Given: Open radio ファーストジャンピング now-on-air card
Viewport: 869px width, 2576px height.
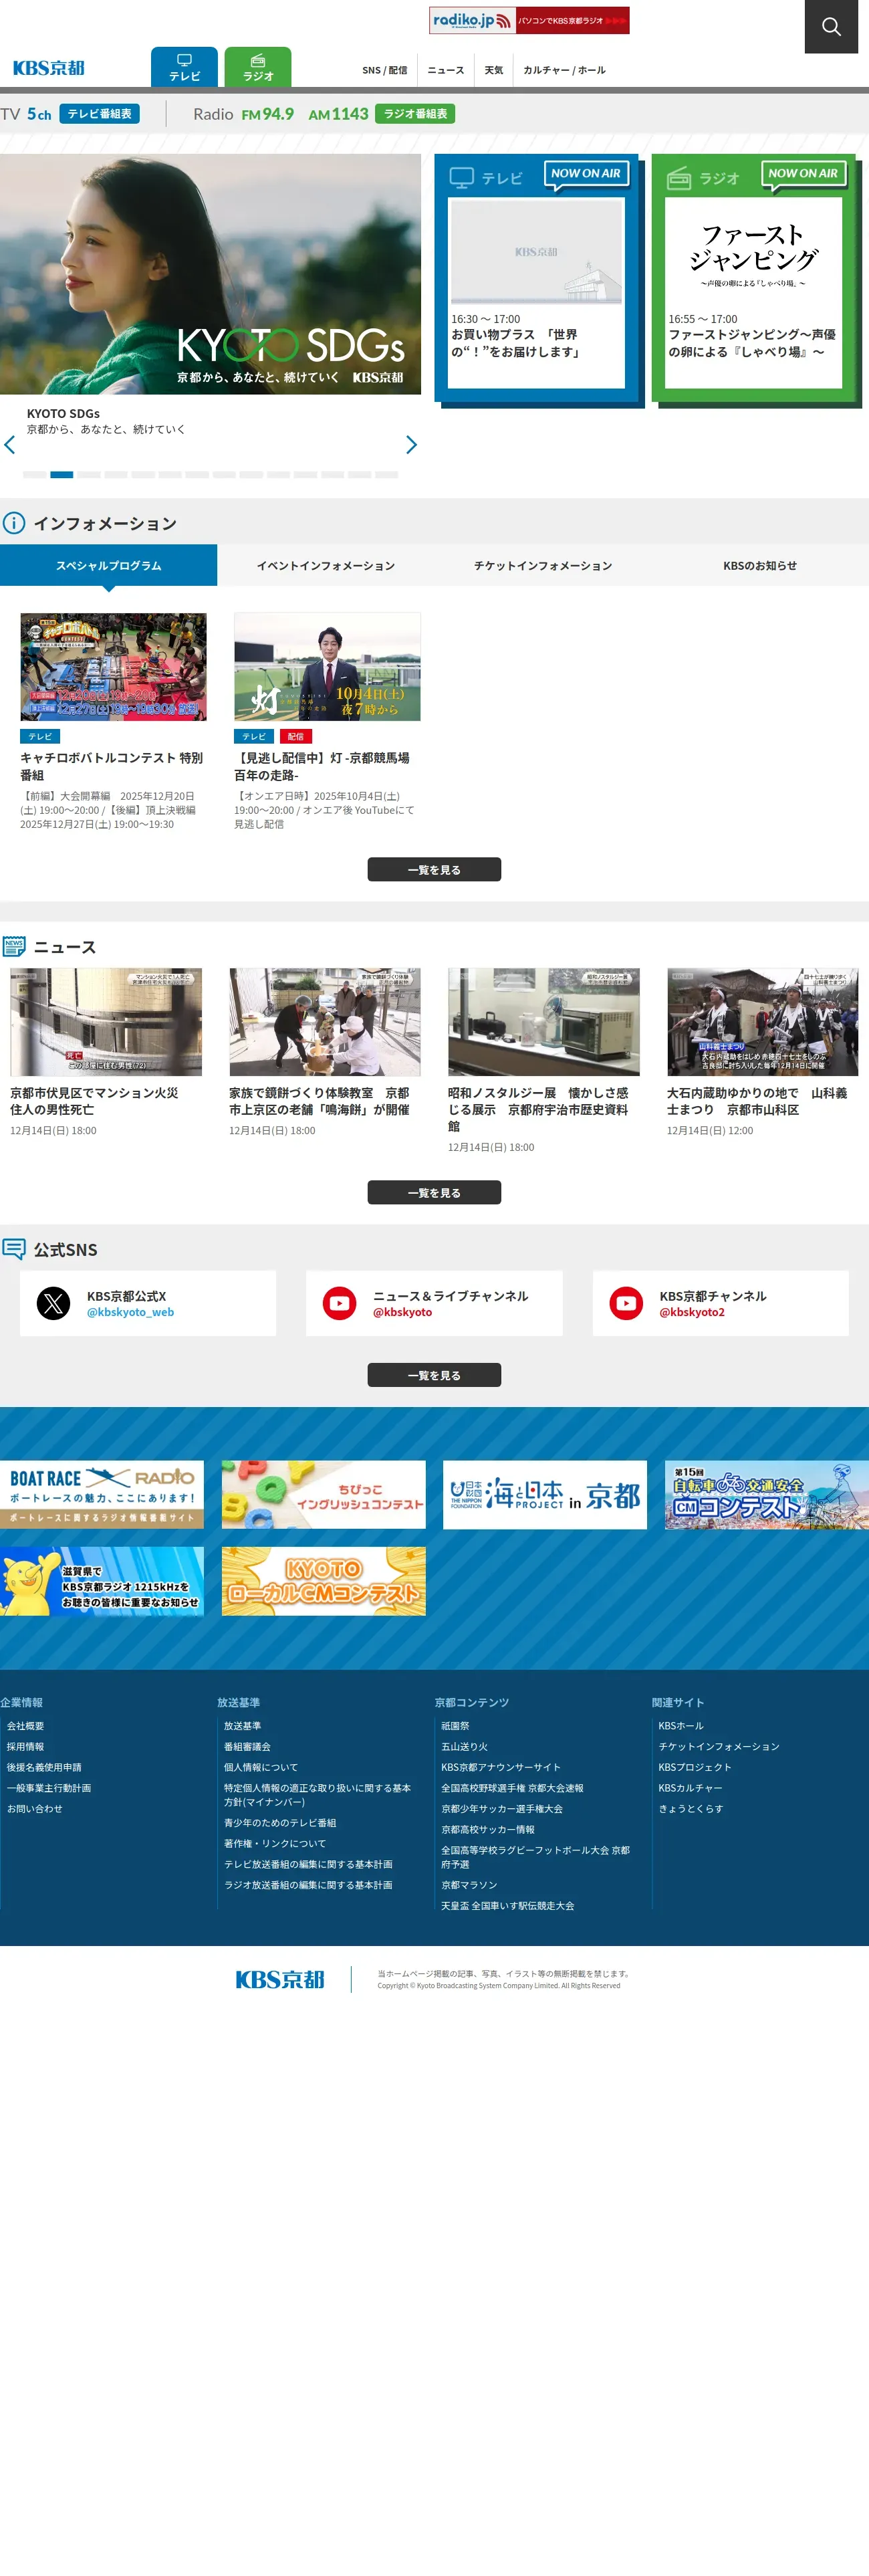Looking at the screenshot, I should [x=753, y=292].
